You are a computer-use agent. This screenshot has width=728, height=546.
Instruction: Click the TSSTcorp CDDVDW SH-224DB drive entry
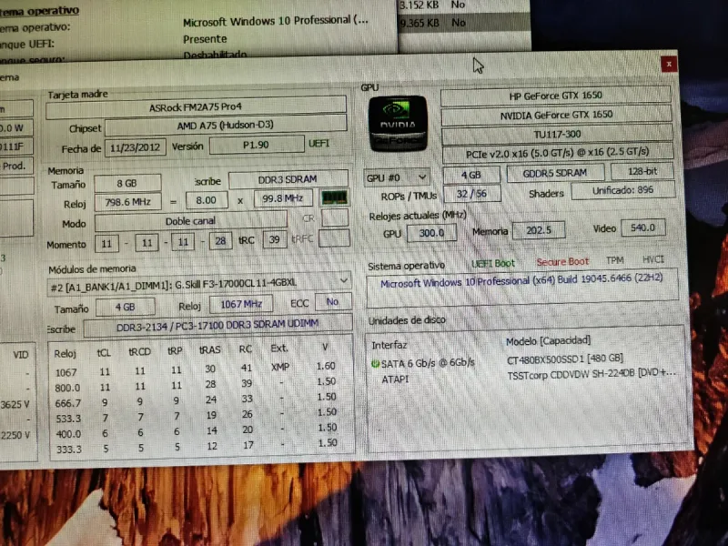click(x=591, y=374)
